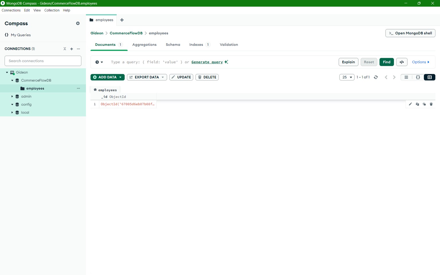
Task: Open connections options ellipsis menu
Action: tap(78, 49)
